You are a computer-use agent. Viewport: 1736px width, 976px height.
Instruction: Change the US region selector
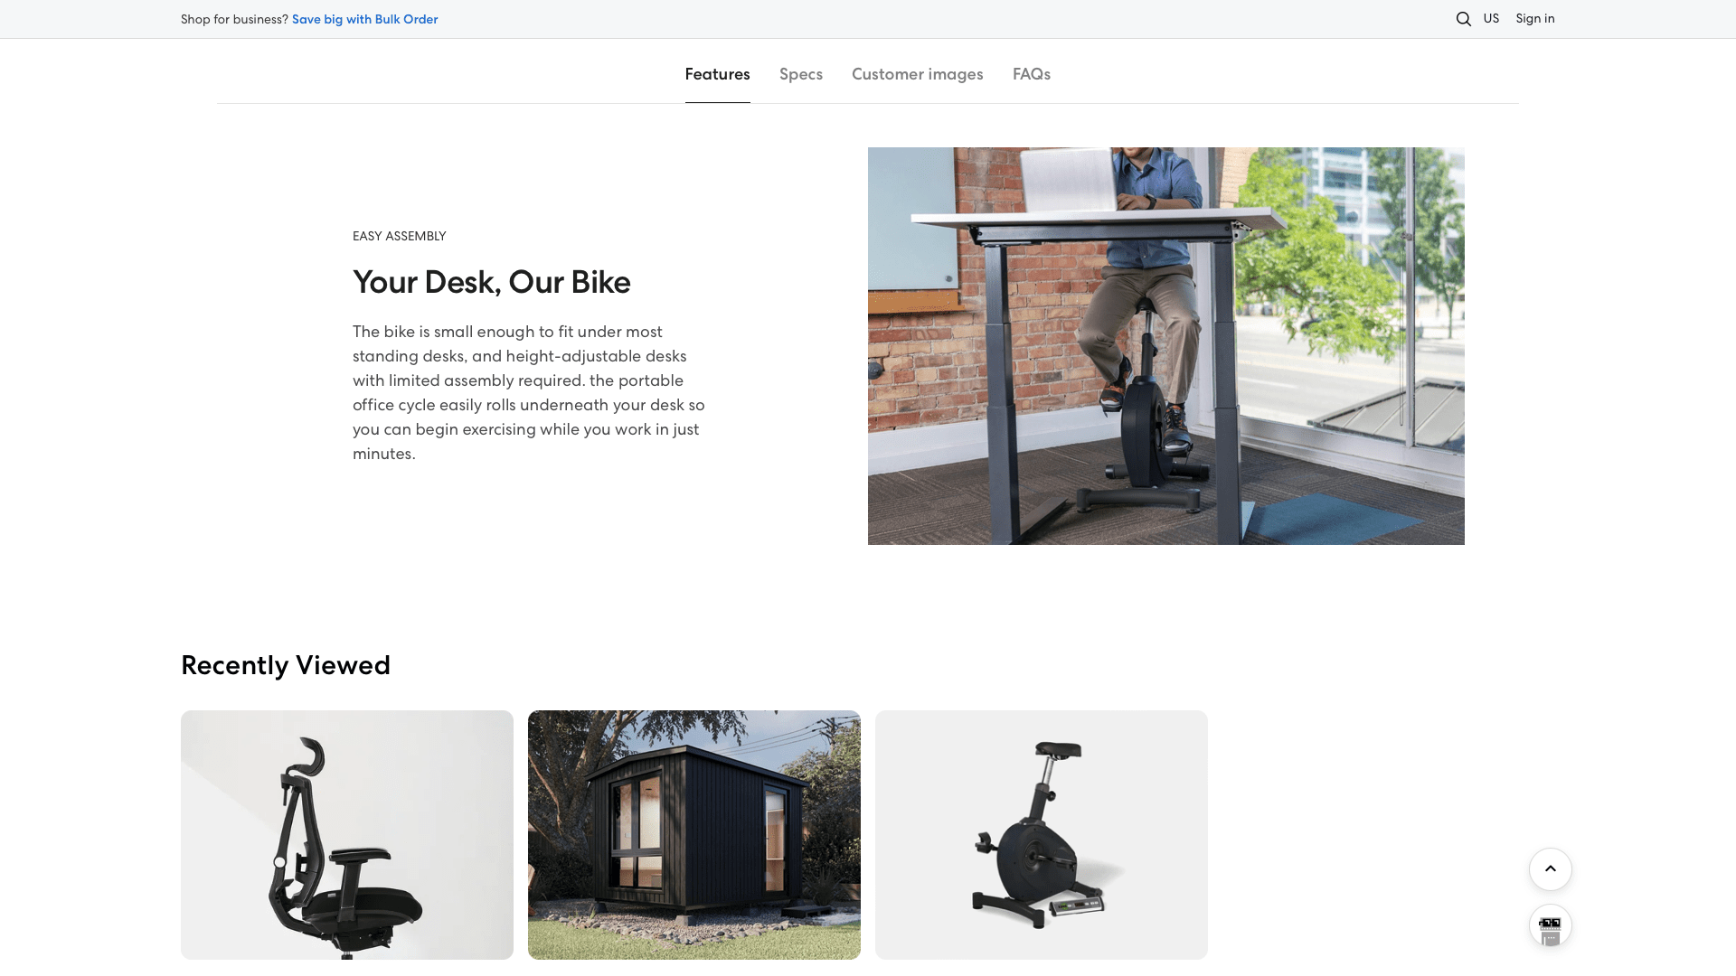click(x=1491, y=19)
